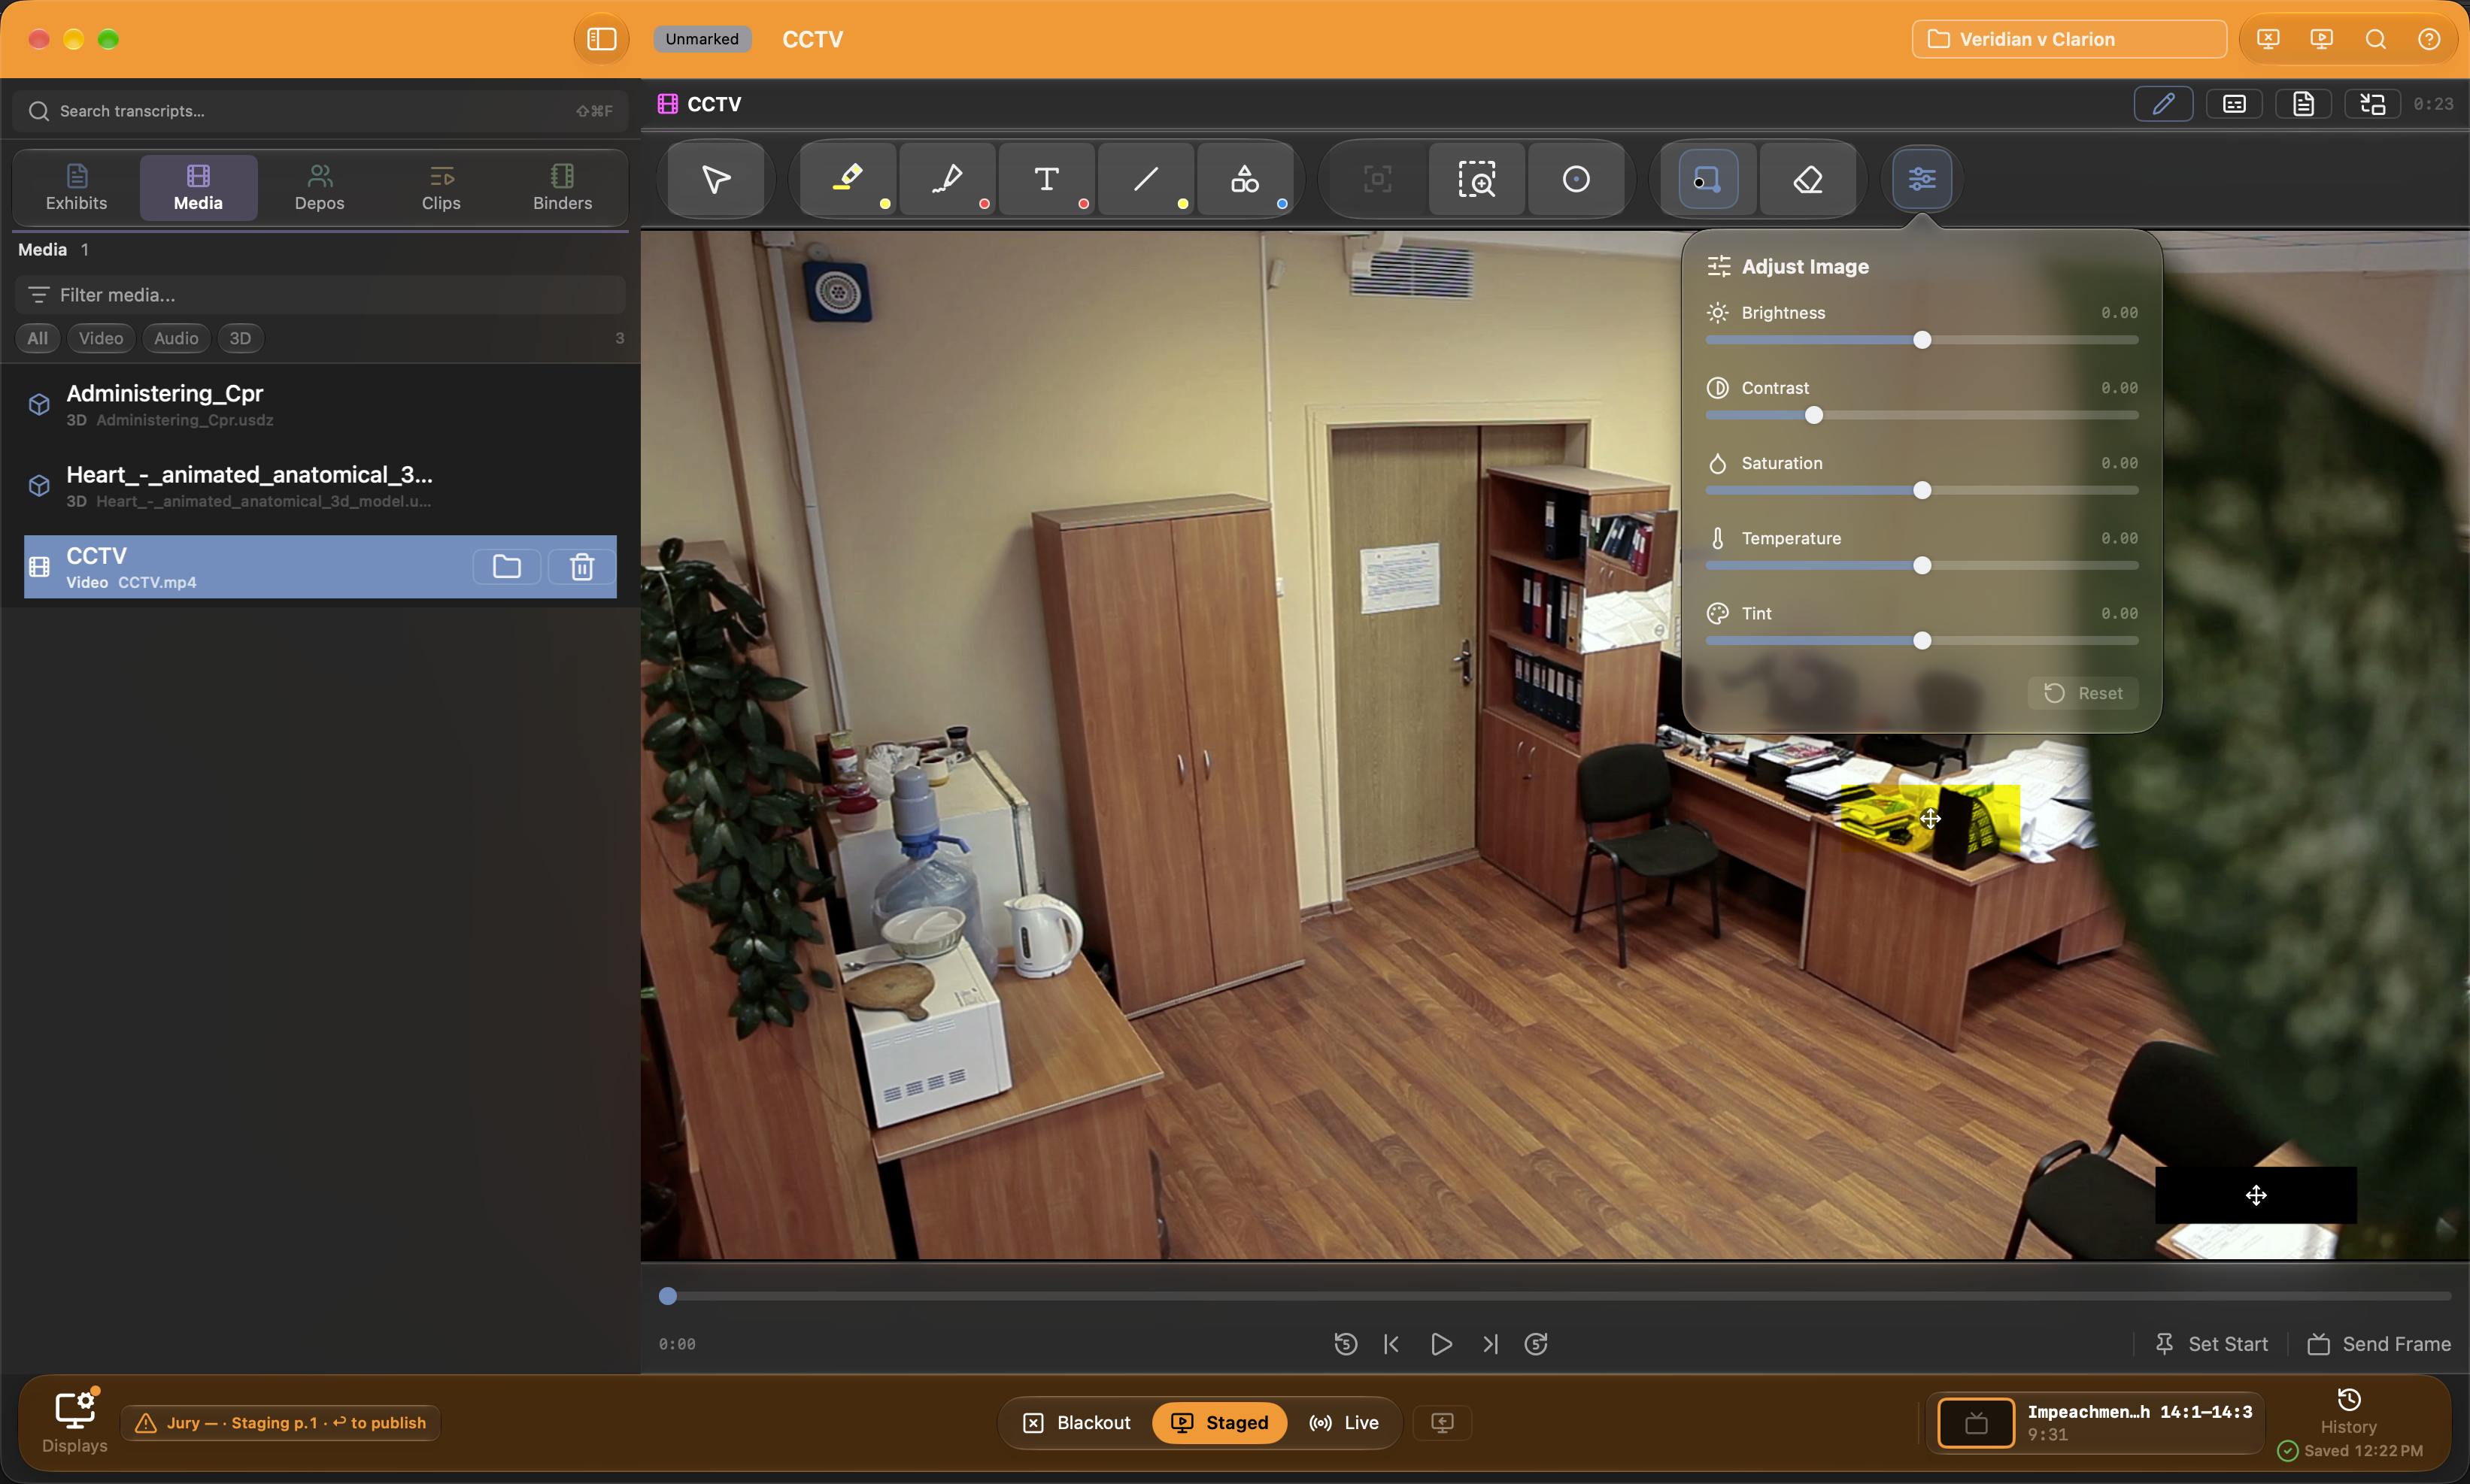2470x1484 pixels.
Task: Open the Impeachment clip queue item
Action: pos(2095,1422)
